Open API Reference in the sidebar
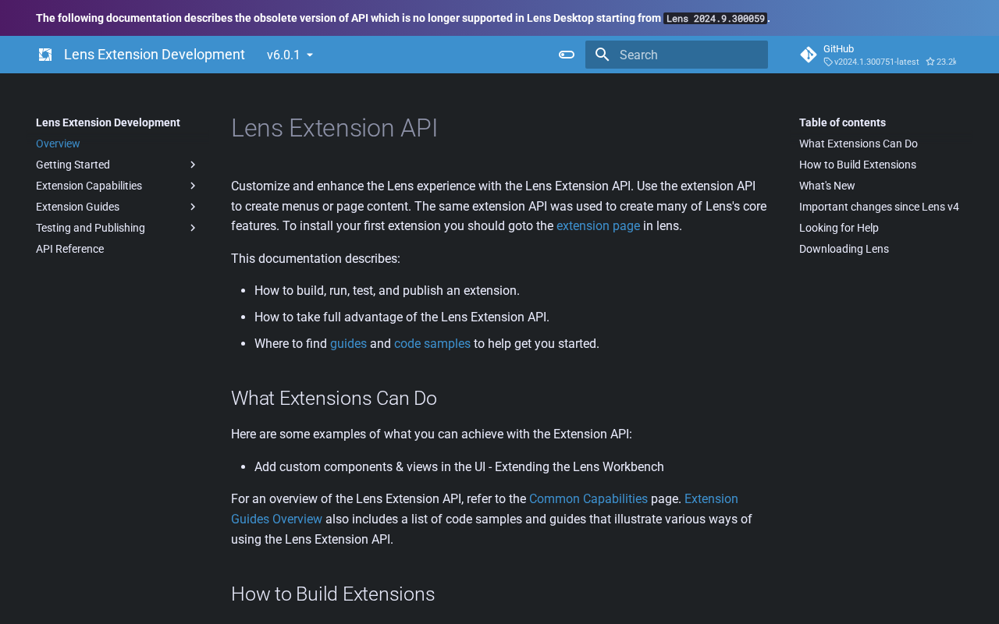 coord(69,249)
